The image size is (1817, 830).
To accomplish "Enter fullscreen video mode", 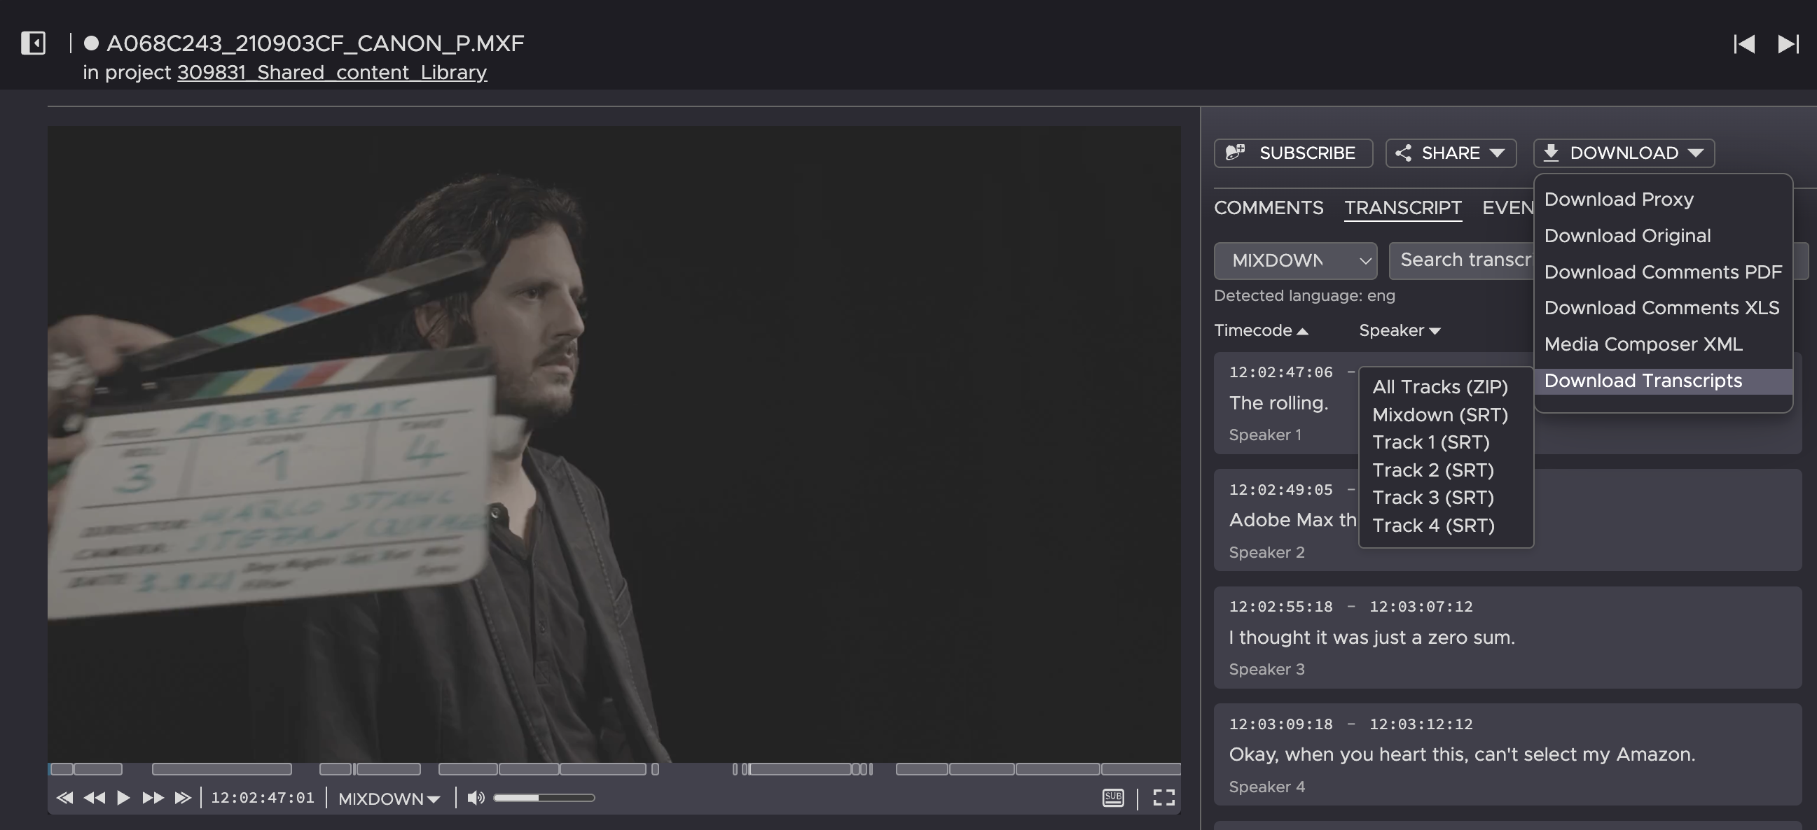I will (1163, 798).
